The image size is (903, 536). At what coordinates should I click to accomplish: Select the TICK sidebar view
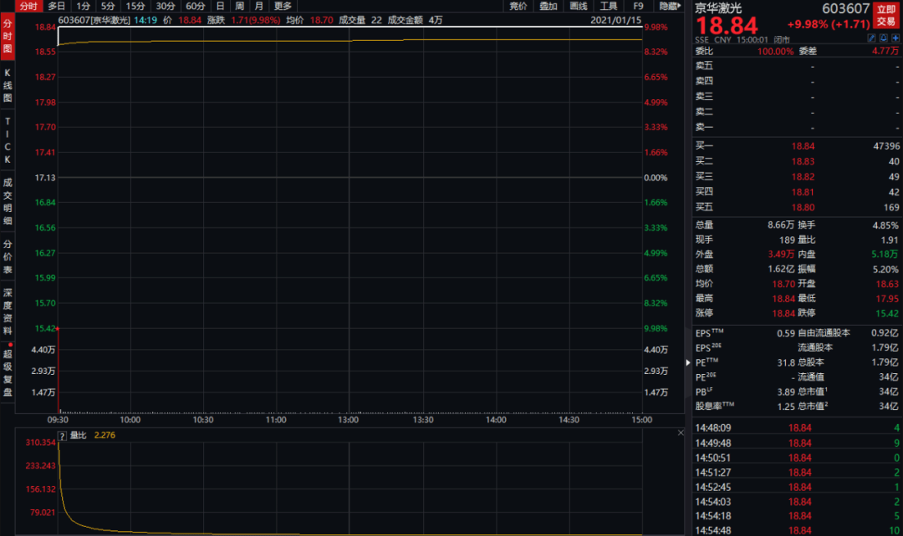coord(8,140)
